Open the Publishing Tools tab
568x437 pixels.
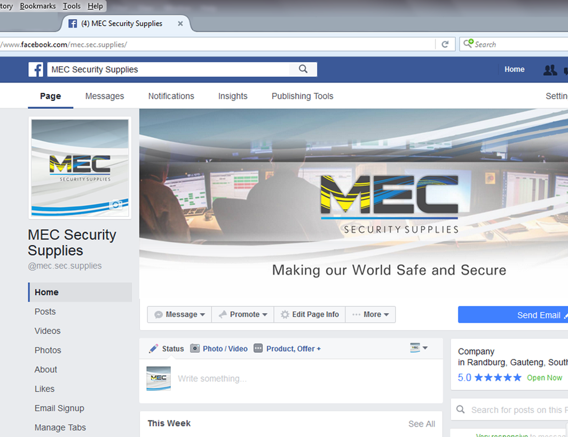click(x=302, y=96)
